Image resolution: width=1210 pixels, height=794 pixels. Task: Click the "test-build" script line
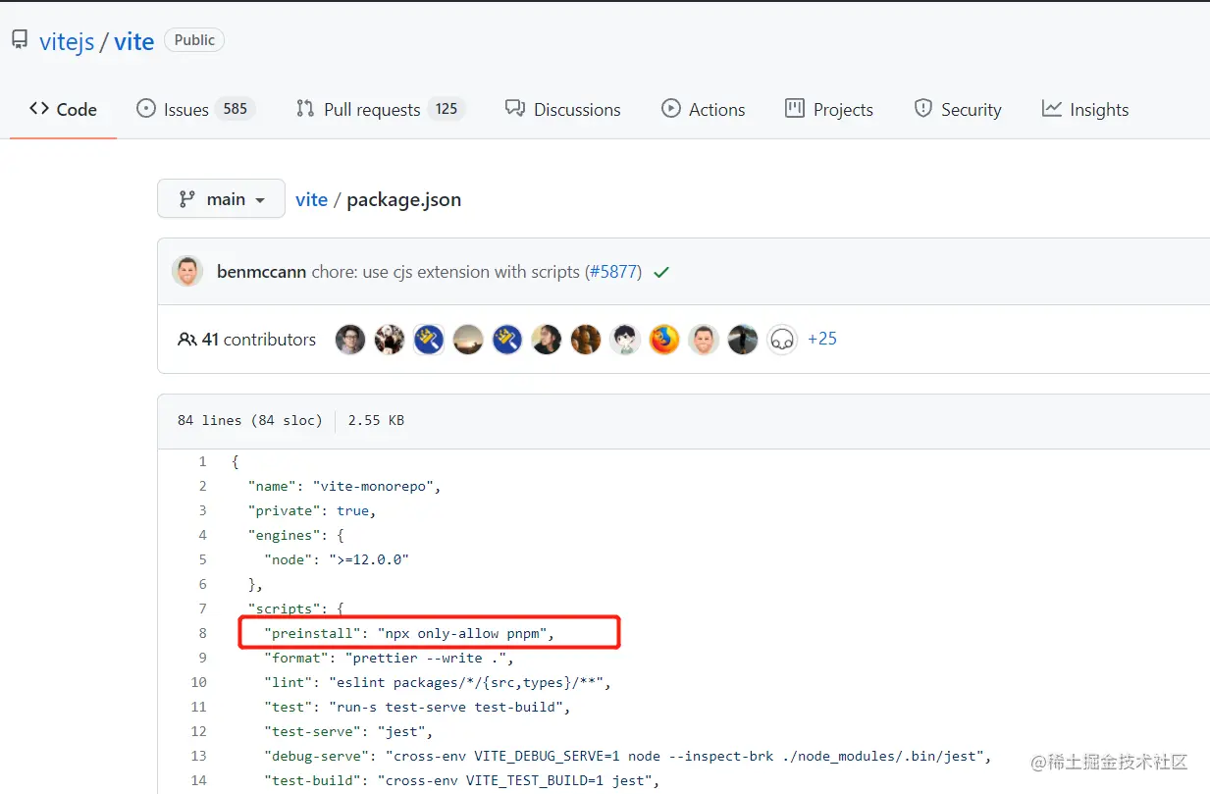point(462,780)
